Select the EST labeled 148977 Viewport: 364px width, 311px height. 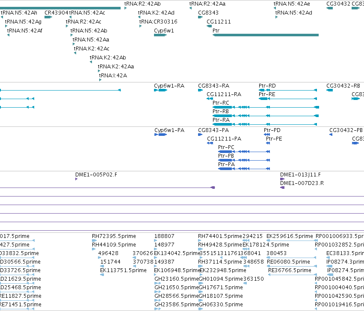click(x=164, y=245)
